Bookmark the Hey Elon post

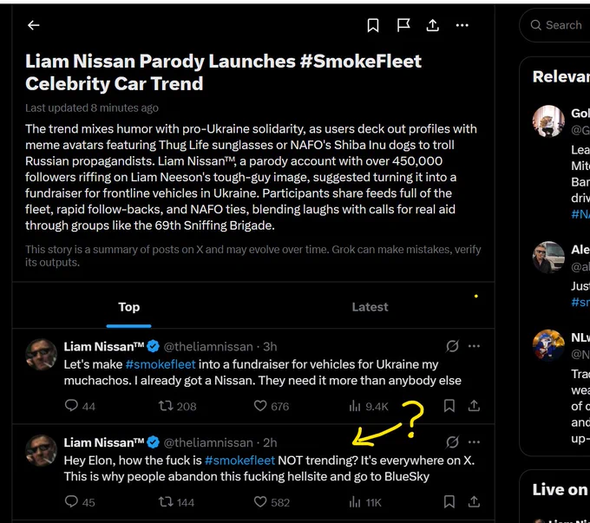[x=449, y=501]
